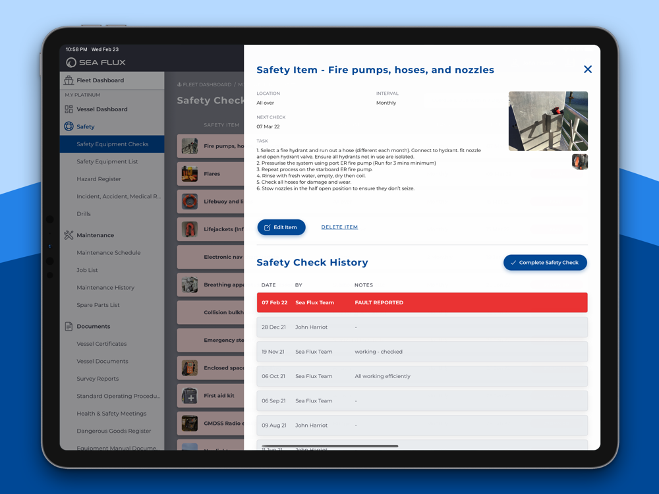
Task: Click the Documents page icon
Action: [69, 327]
